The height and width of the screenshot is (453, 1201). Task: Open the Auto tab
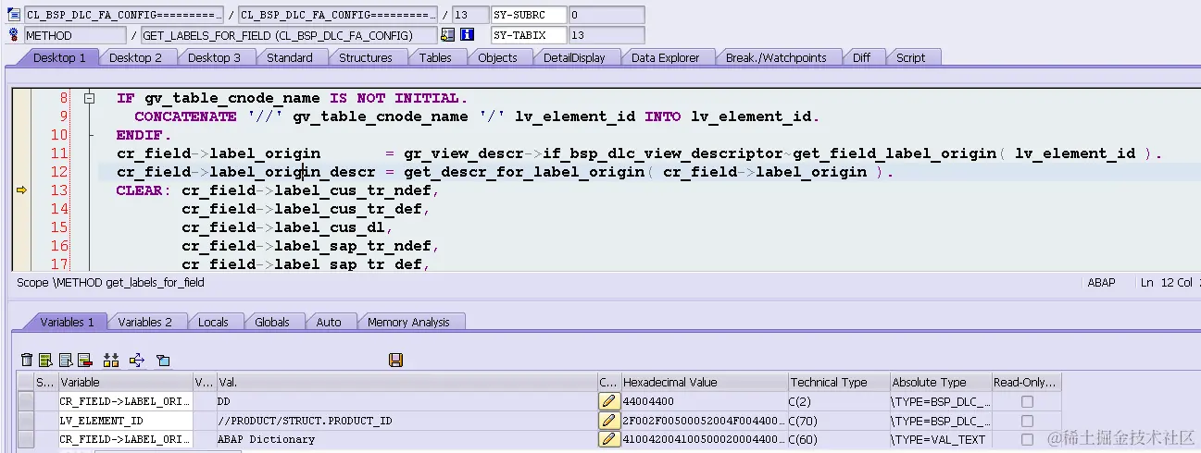coord(329,322)
